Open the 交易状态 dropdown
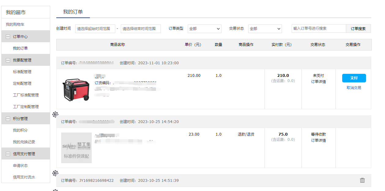Viewport: 385px width, 191px height. (265, 29)
